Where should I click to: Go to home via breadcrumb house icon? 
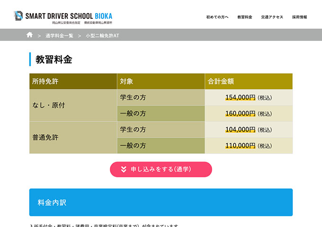click(29, 35)
